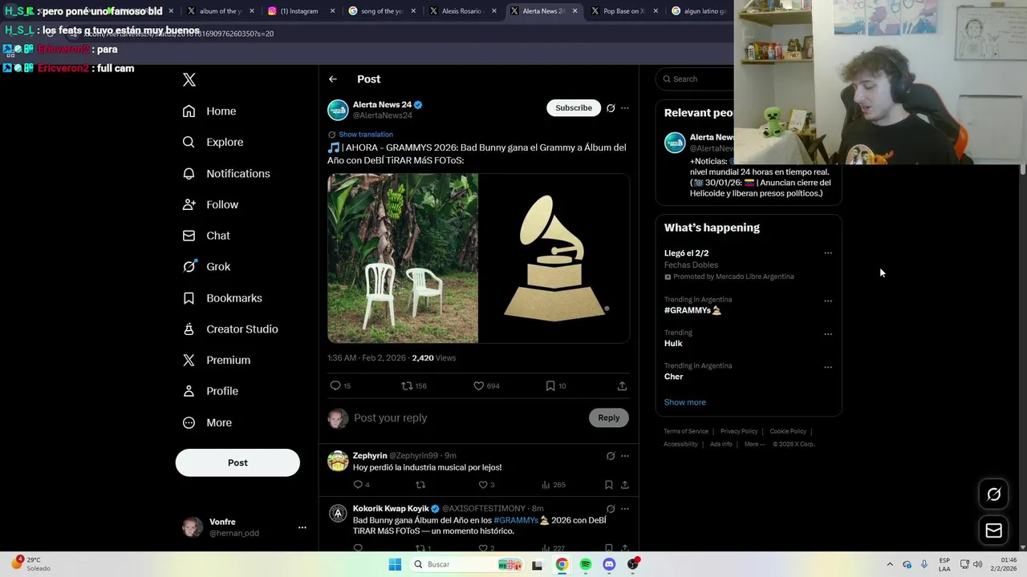The width and height of the screenshot is (1027, 577).
Task: Open Premium in the sidebar
Action: click(x=217, y=361)
